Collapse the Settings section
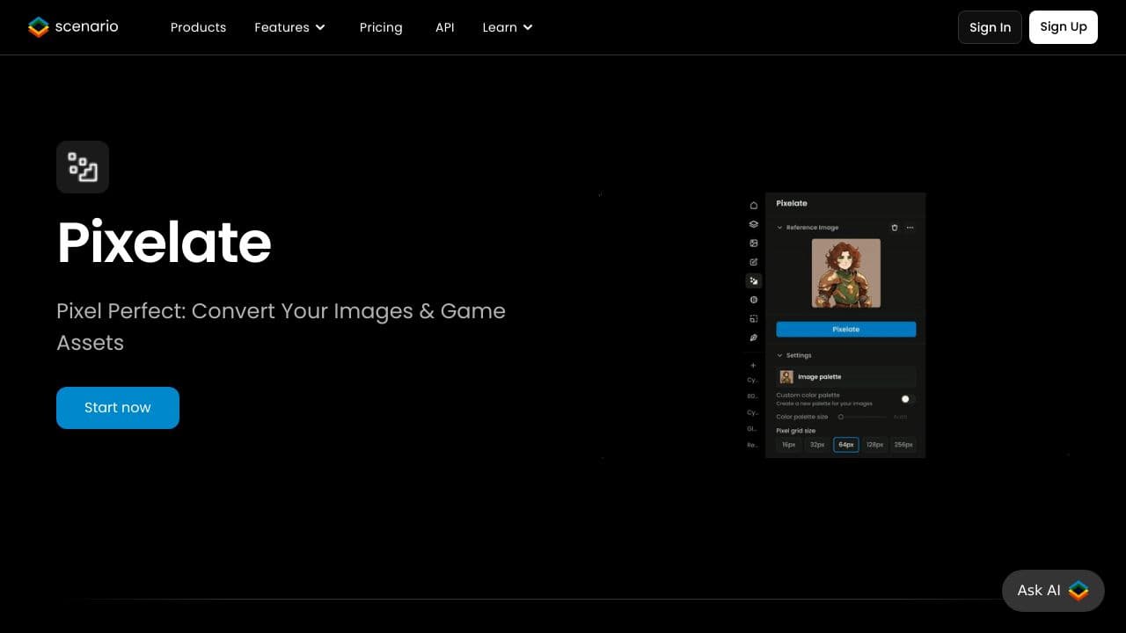The image size is (1126, 633). tap(779, 355)
